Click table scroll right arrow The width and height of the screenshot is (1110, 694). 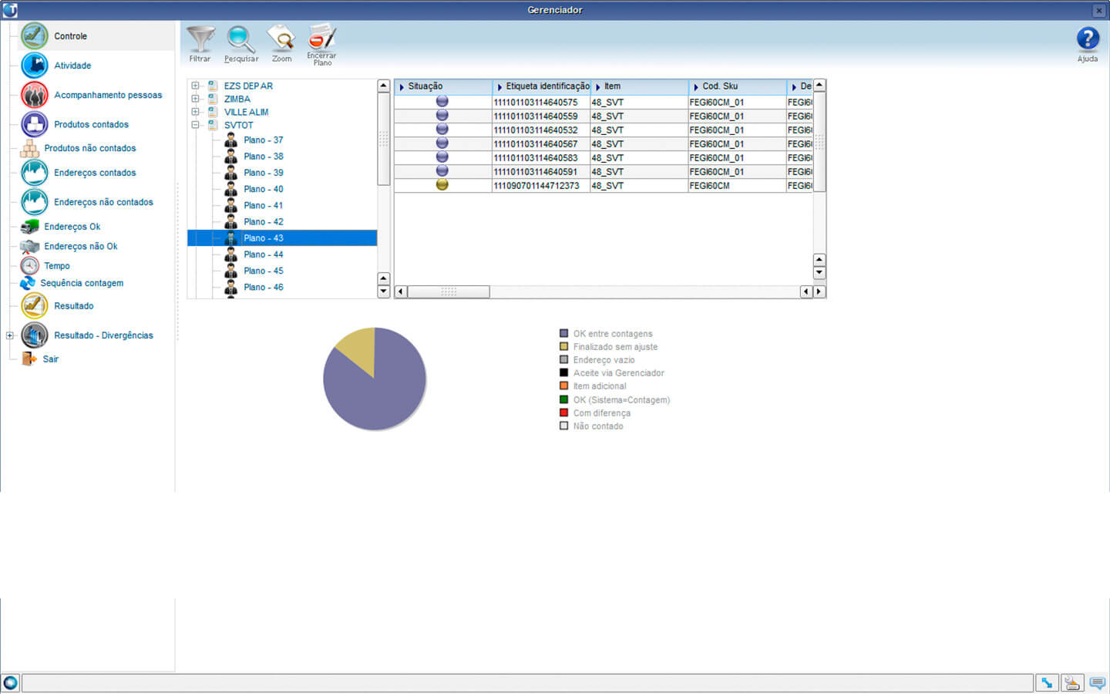819,291
